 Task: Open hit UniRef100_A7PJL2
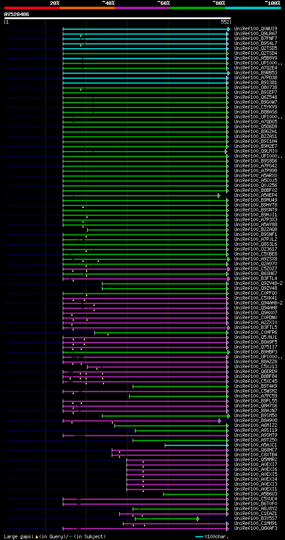[x=256, y=240]
